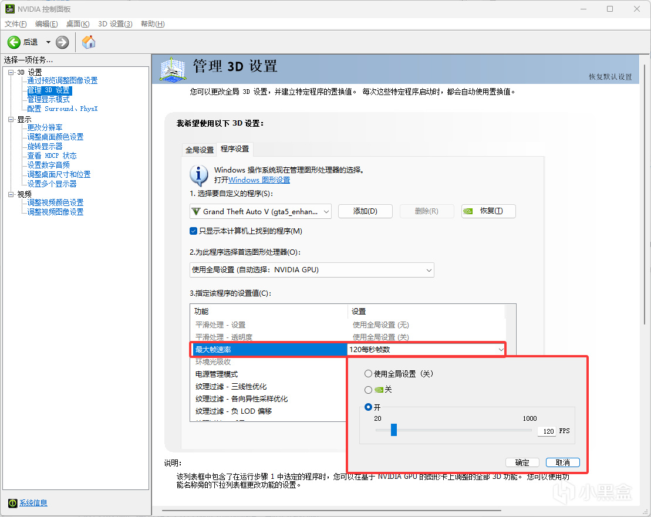This screenshot has height=517, width=651.
Task: Click the 确定 button
Action: (x=522, y=462)
